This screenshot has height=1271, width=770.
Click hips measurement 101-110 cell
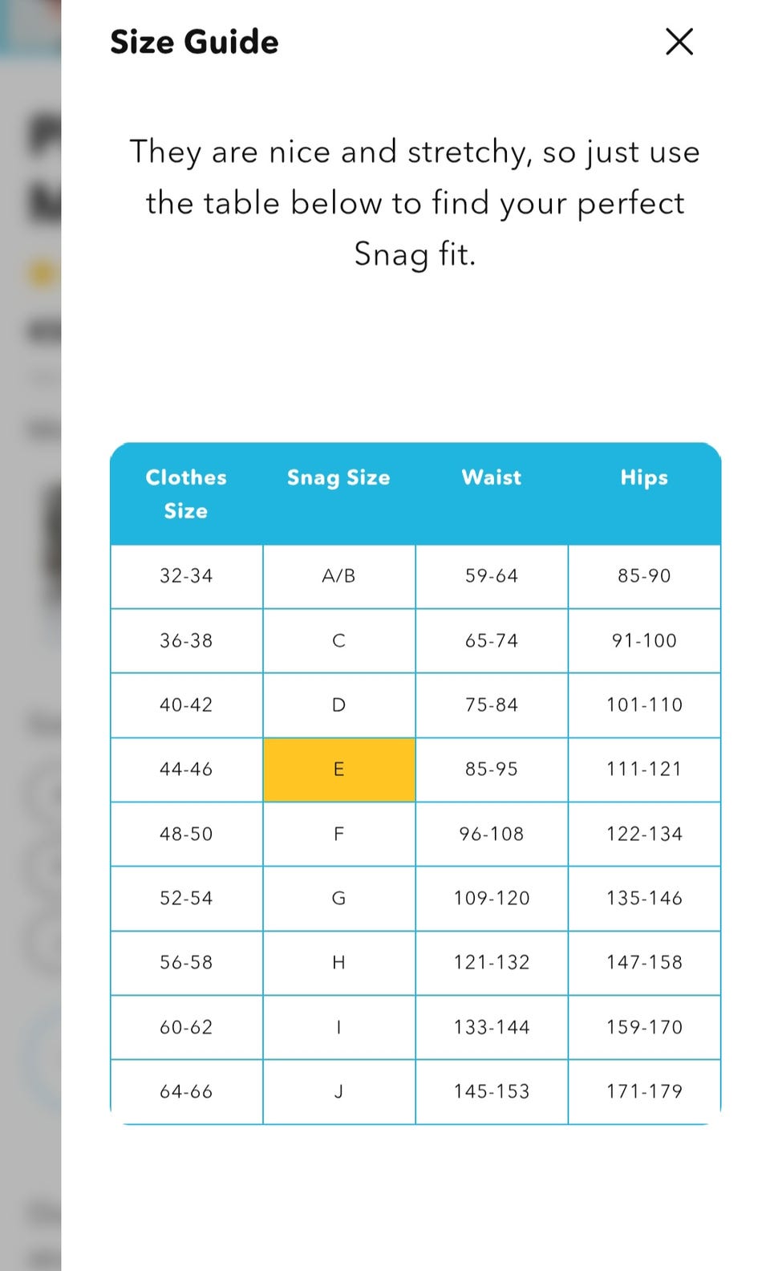point(644,705)
